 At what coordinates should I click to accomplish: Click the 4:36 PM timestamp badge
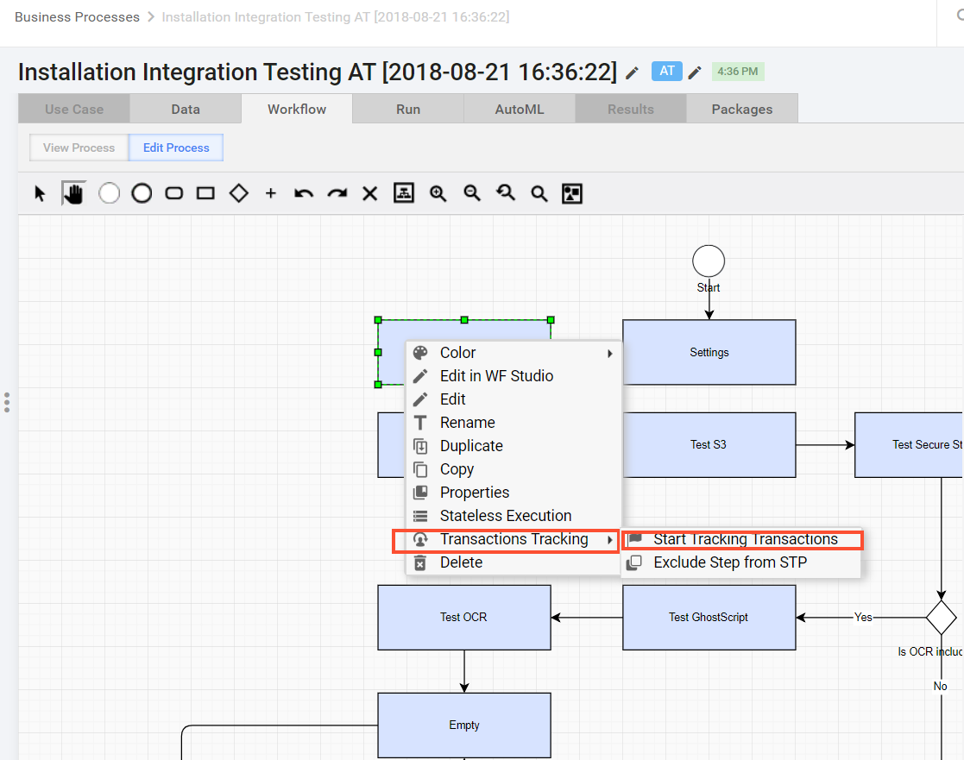[738, 72]
